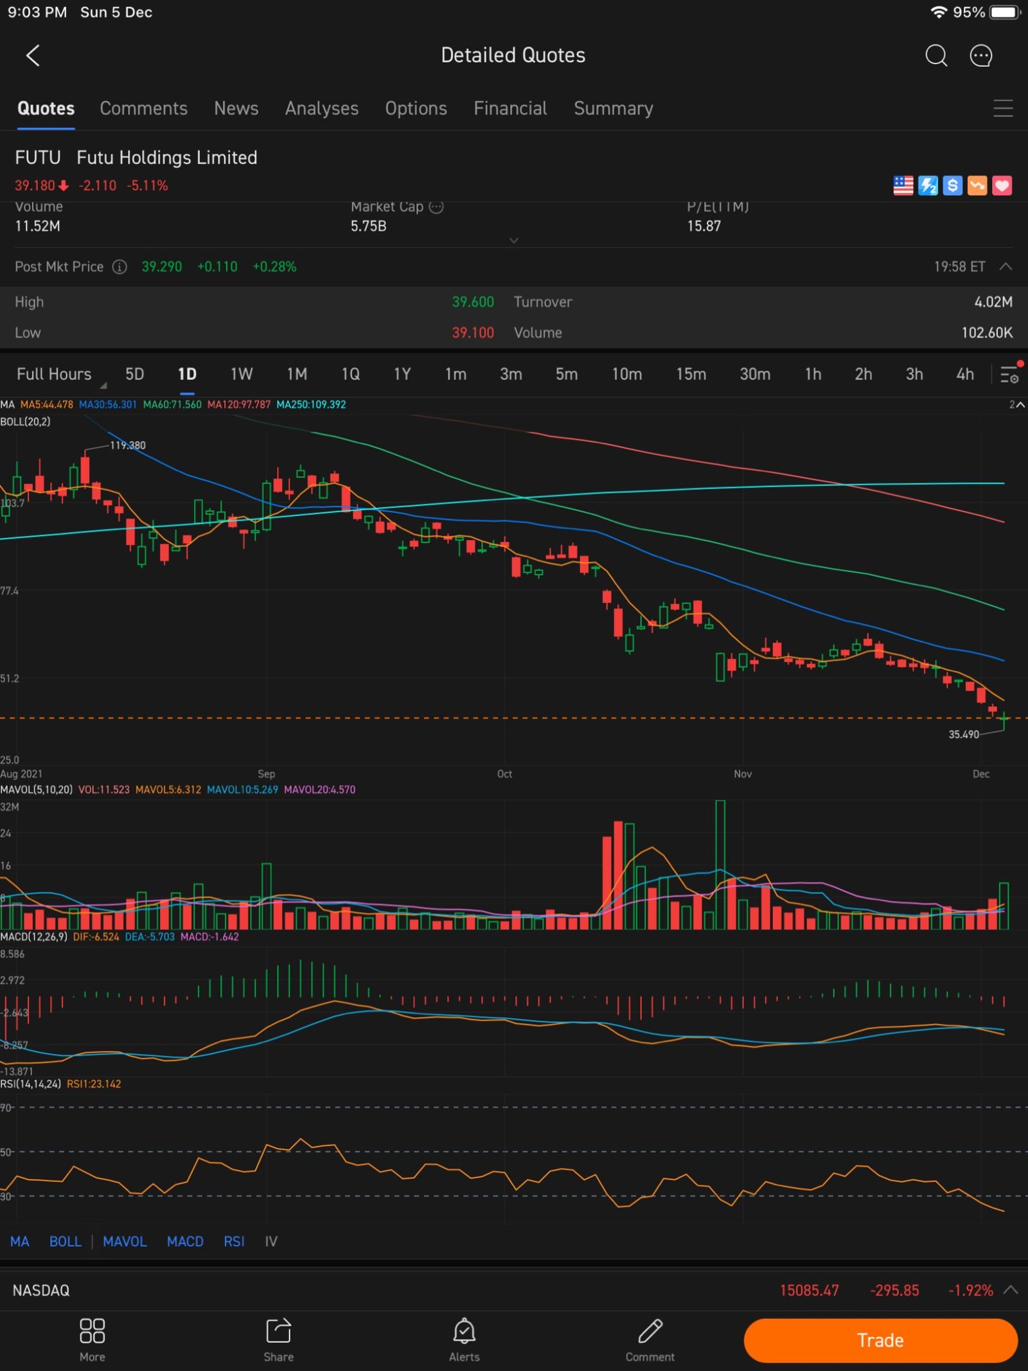The image size is (1028, 1371).
Task: Tap the 119.380 high price marker
Action: (x=128, y=445)
